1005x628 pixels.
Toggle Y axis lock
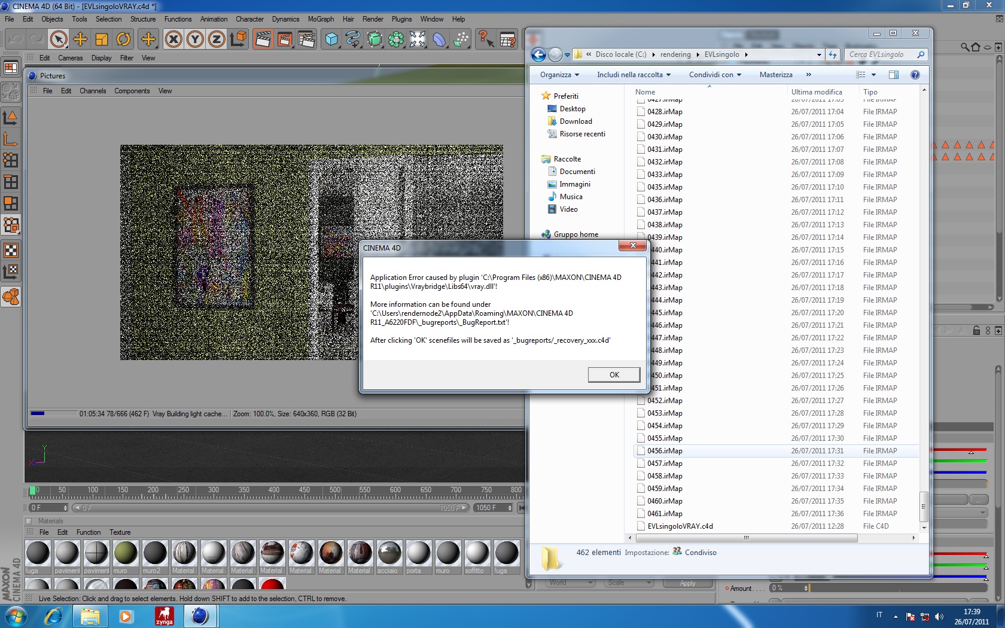pyautogui.click(x=195, y=39)
